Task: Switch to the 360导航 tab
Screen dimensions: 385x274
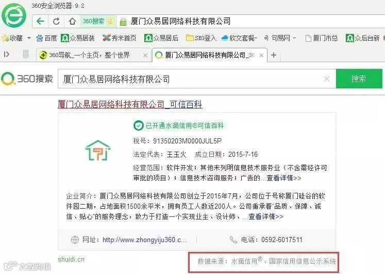Action: (x=89, y=55)
